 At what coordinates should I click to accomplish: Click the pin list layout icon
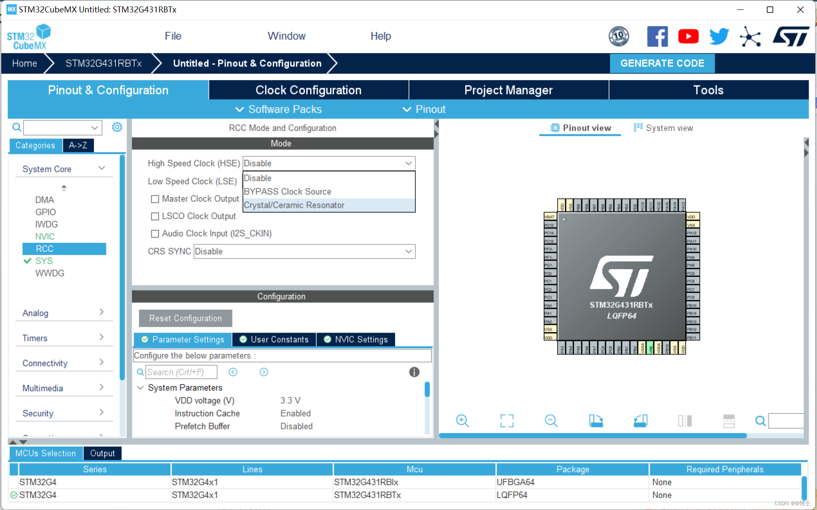729,421
